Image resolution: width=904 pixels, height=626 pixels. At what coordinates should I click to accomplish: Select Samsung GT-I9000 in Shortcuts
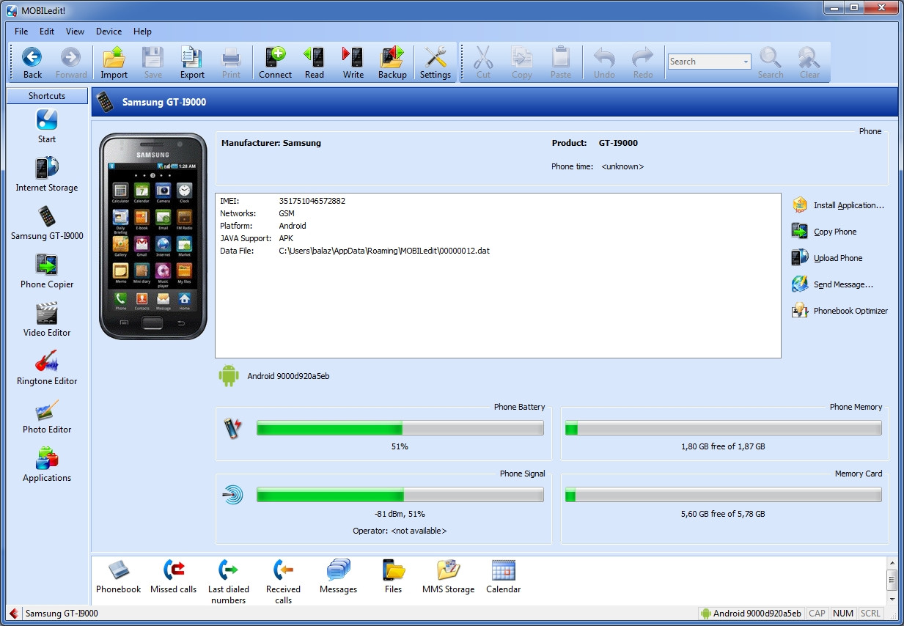click(47, 223)
